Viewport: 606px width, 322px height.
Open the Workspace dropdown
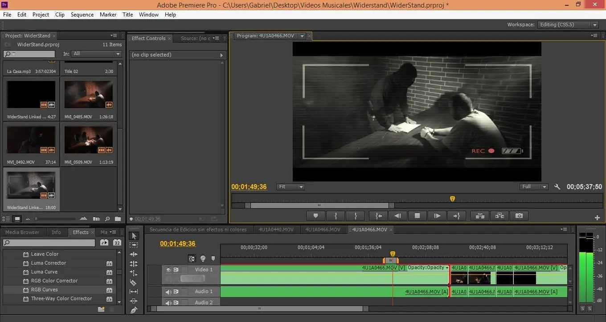(x=568, y=25)
